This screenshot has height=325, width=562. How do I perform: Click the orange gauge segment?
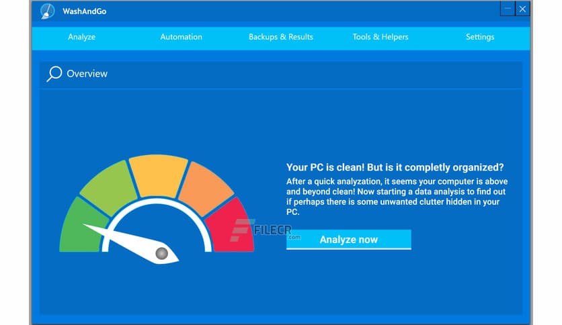point(206,187)
